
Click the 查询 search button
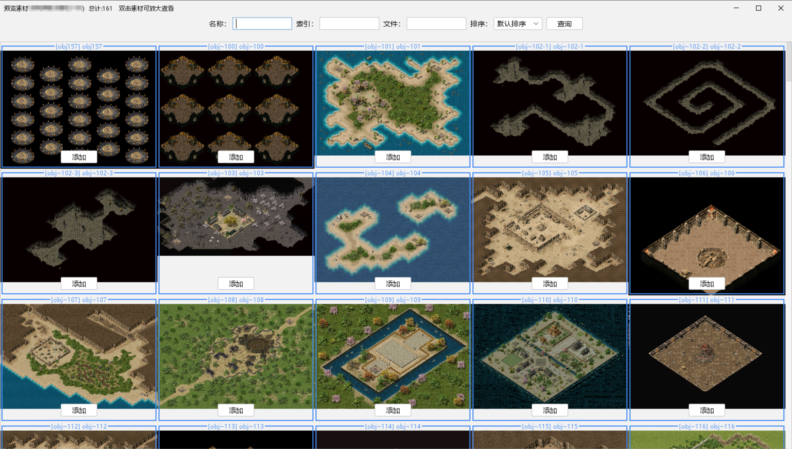tap(564, 24)
